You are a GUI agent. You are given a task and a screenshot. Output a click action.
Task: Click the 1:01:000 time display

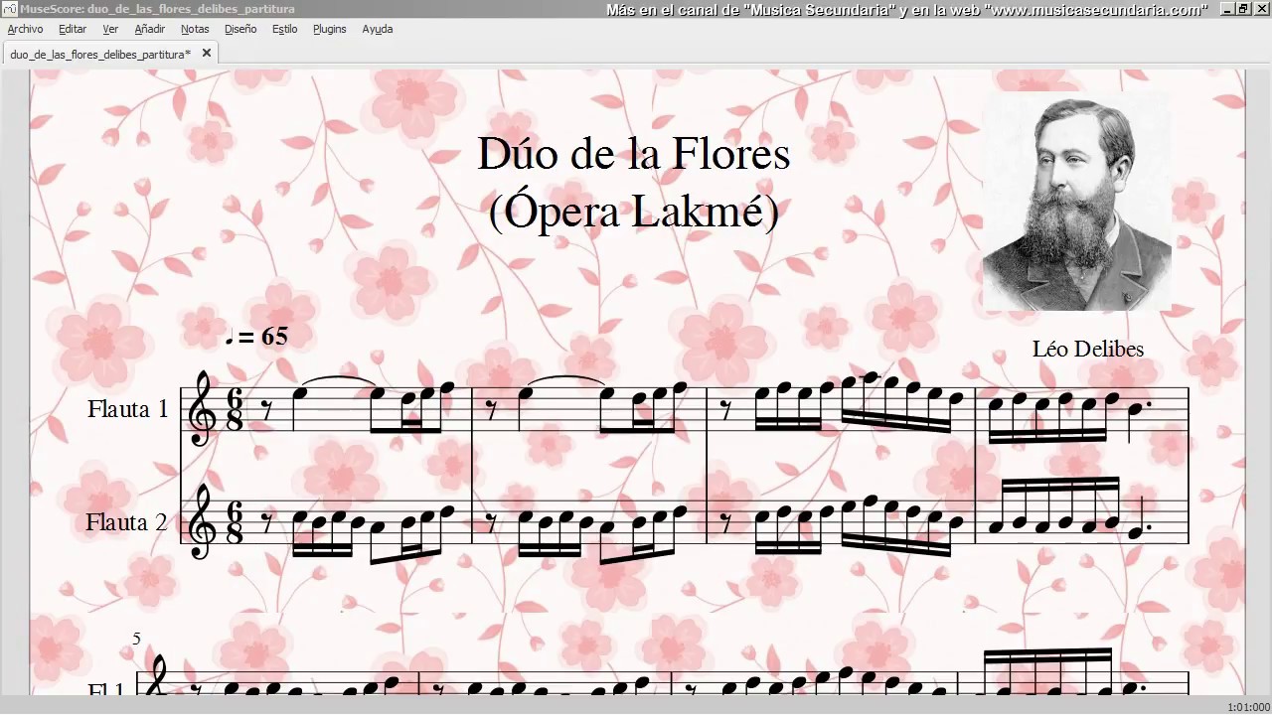(1248, 707)
